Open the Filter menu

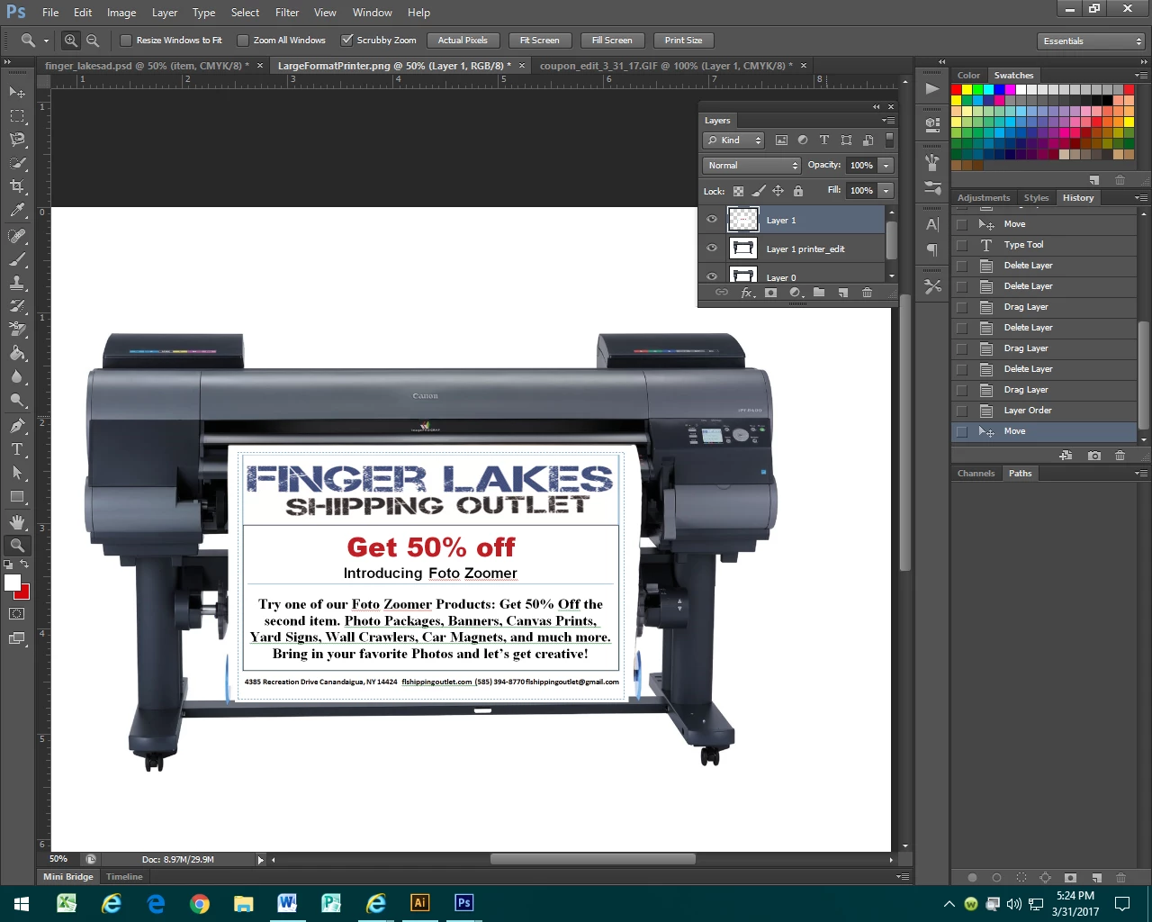point(287,13)
